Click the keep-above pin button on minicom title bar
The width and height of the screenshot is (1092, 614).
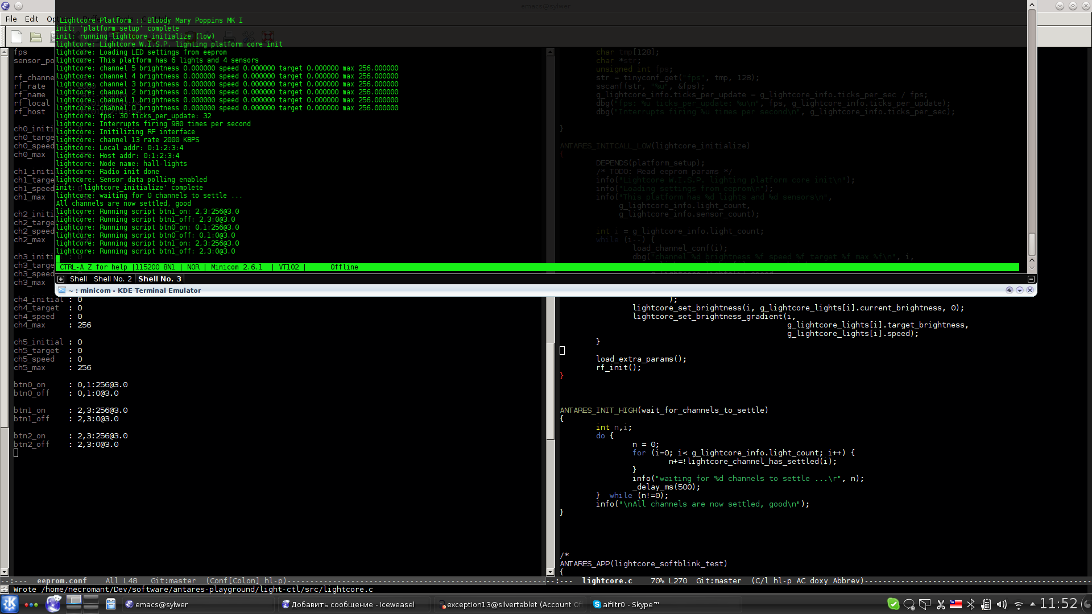pyautogui.click(x=1009, y=290)
